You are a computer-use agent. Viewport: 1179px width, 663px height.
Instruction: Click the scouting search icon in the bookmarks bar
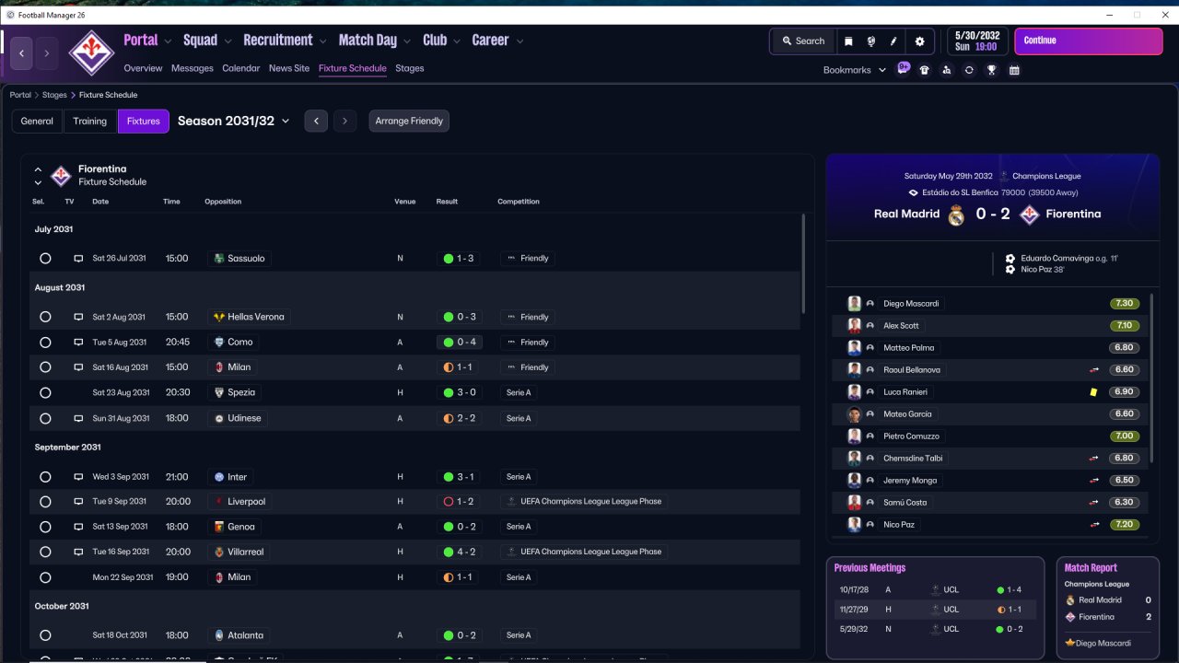pyautogui.click(x=947, y=70)
